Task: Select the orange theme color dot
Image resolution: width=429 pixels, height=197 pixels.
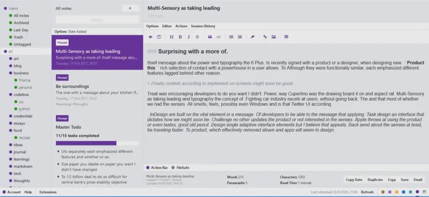Action: tap(397, 192)
